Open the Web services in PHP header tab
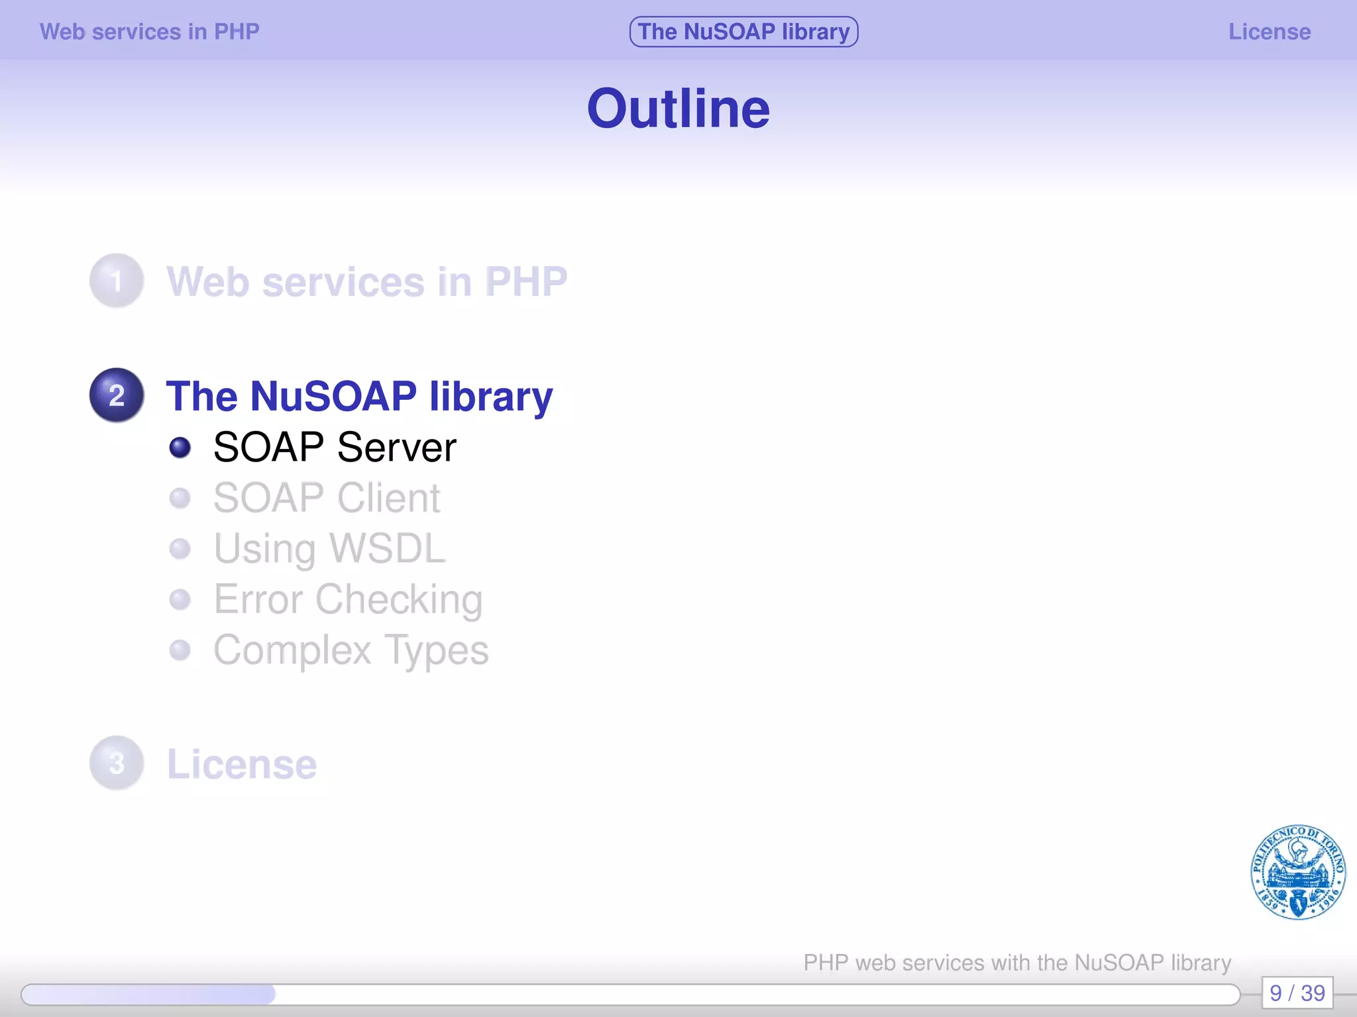The width and height of the screenshot is (1357, 1017). pos(150,32)
